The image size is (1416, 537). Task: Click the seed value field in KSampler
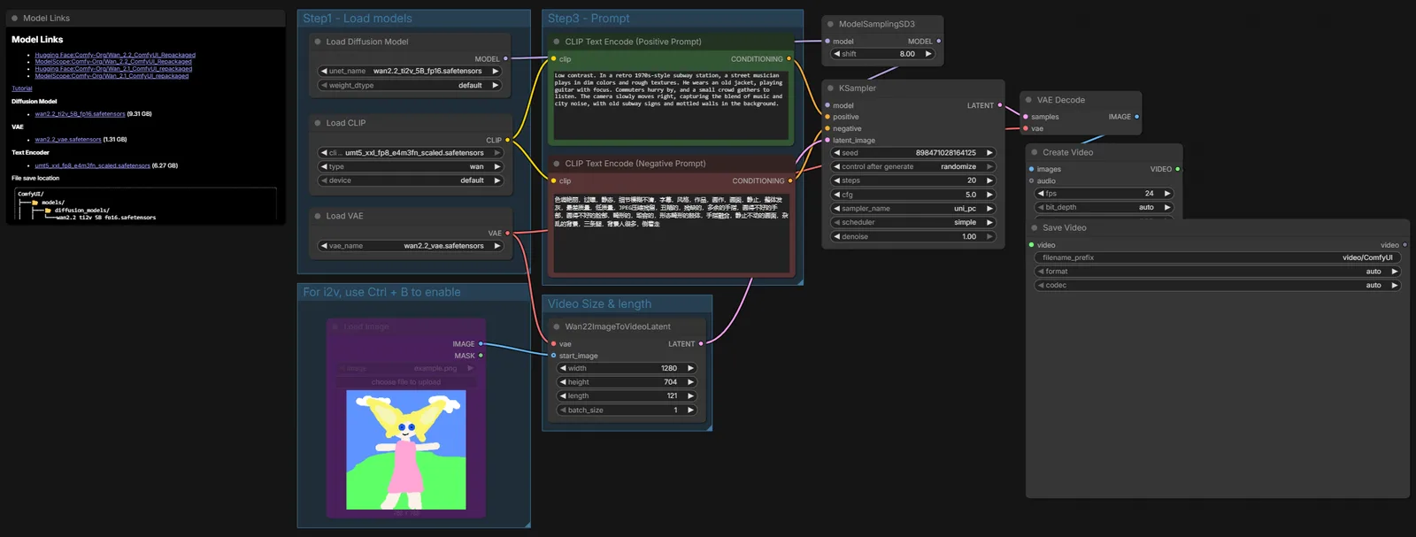pos(913,153)
